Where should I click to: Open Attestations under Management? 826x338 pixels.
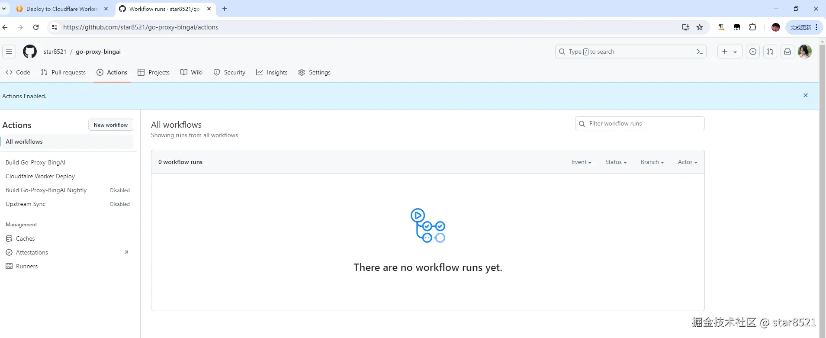27,252
